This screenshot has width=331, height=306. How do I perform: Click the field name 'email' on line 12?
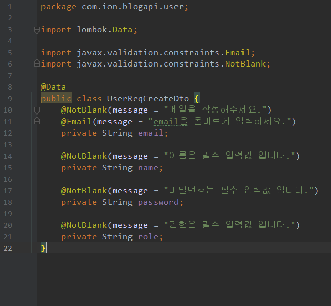[x=150, y=133]
